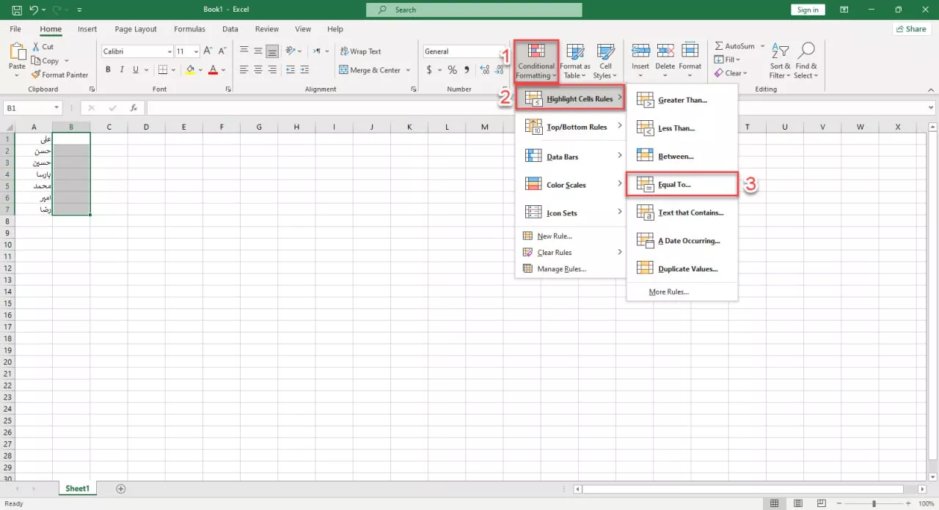The image size is (939, 510).
Task: Click the Share button
Action: click(x=912, y=29)
